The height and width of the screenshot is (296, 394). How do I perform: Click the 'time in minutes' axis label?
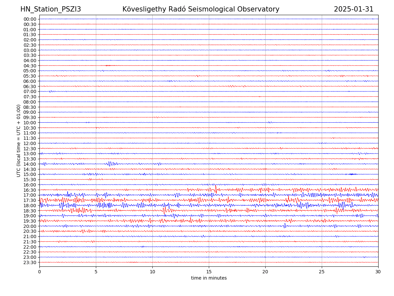coord(209,278)
